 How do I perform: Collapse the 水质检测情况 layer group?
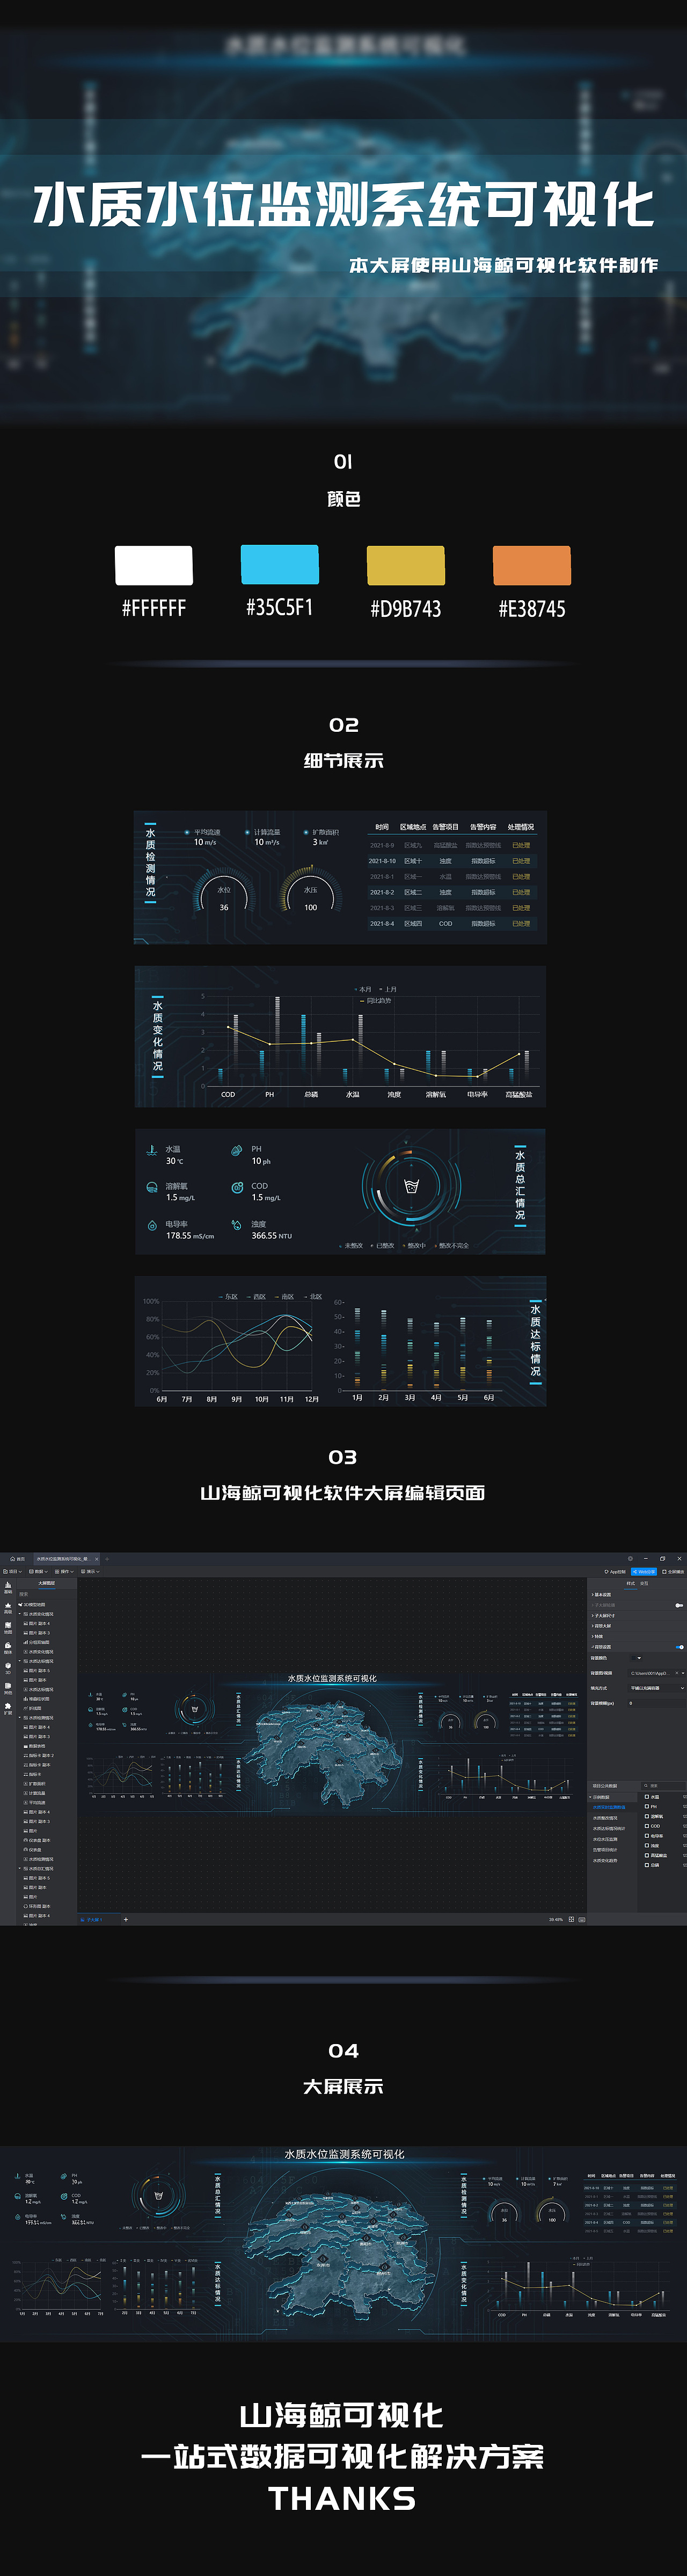click(20, 1717)
